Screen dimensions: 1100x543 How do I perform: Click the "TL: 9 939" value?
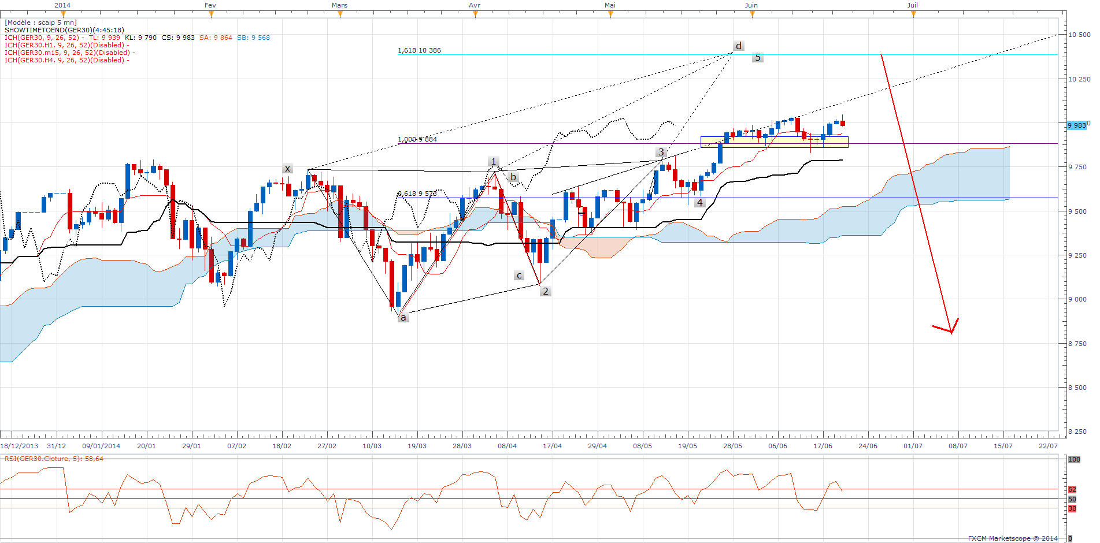pyautogui.click(x=105, y=38)
